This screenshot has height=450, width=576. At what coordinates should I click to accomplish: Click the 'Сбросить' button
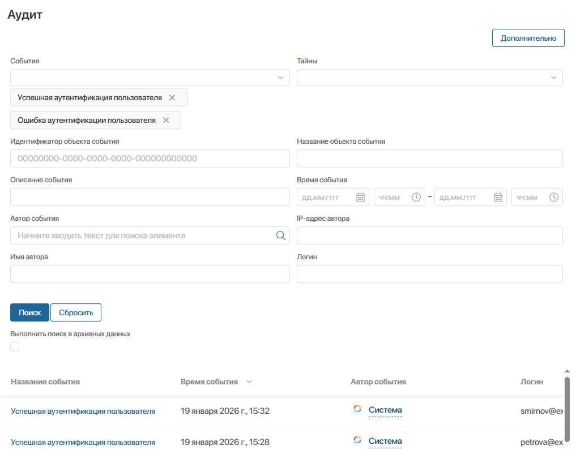tap(76, 312)
